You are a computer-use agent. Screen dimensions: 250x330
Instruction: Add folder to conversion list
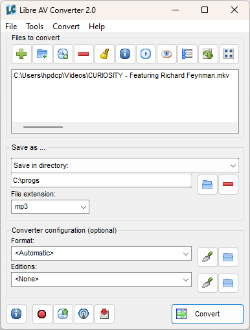pos(42,54)
